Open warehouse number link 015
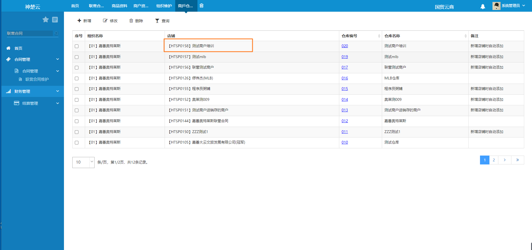The image size is (532, 250). tap(345, 89)
